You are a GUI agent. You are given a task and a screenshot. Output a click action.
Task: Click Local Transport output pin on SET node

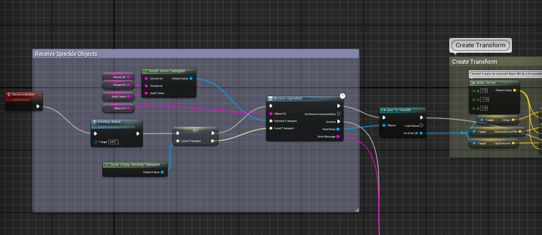[x=212, y=140]
